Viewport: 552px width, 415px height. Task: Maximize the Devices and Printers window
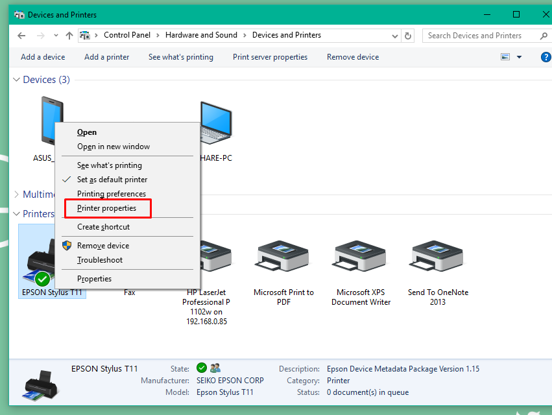pos(516,14)
